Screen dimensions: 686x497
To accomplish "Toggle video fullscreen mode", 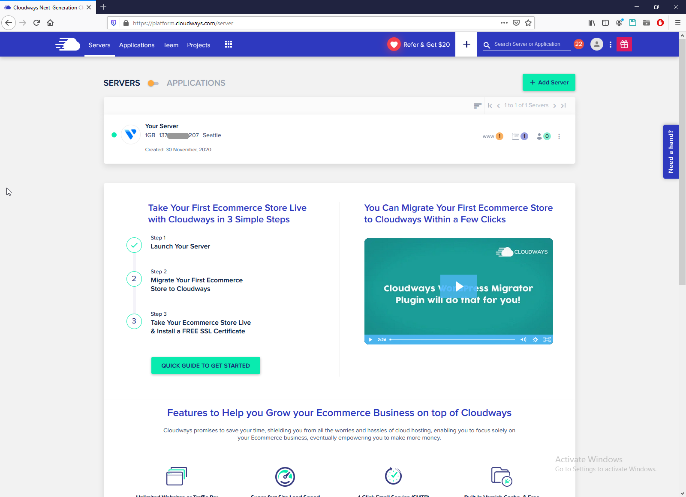I will click(x=547, y=339).
